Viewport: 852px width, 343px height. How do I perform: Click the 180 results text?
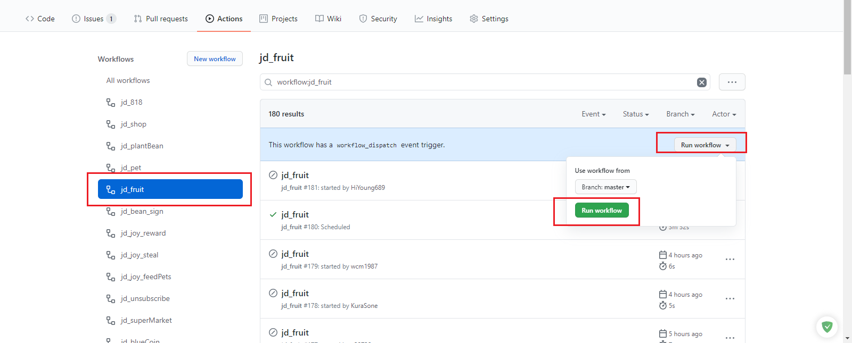tap(286, 114)
